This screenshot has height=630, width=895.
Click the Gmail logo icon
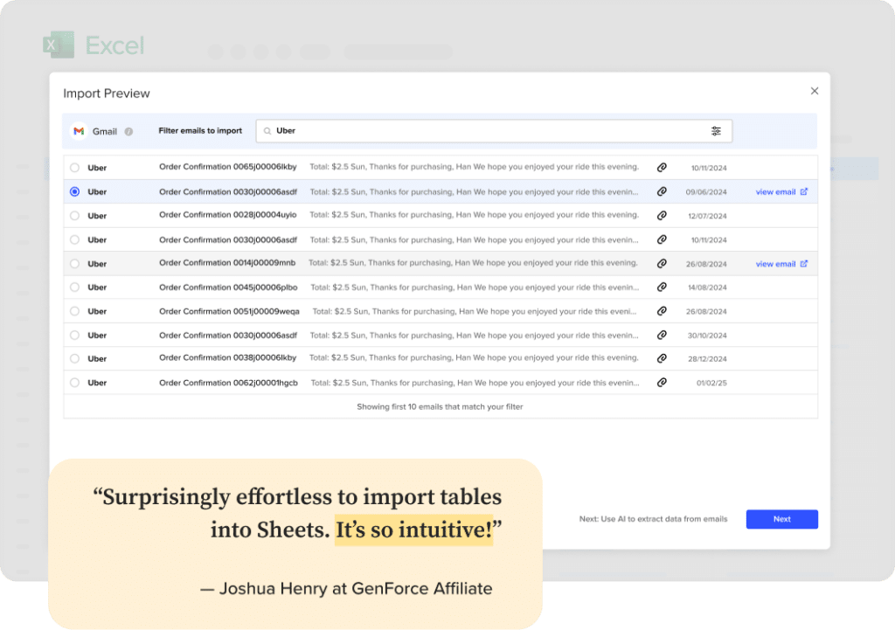click(79, 131)
